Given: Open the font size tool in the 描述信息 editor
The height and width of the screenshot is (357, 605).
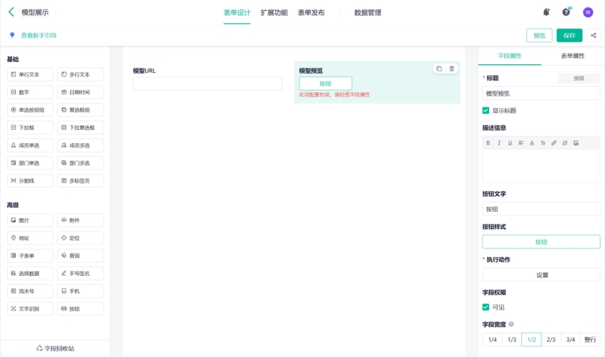Looking at the screenshot, I should click(x=543, y=143).
